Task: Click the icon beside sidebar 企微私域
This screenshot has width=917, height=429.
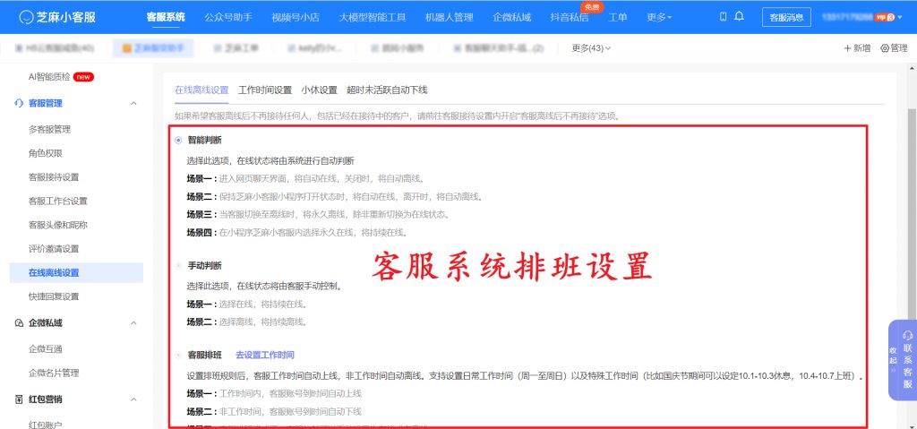Action: point(18,322)
